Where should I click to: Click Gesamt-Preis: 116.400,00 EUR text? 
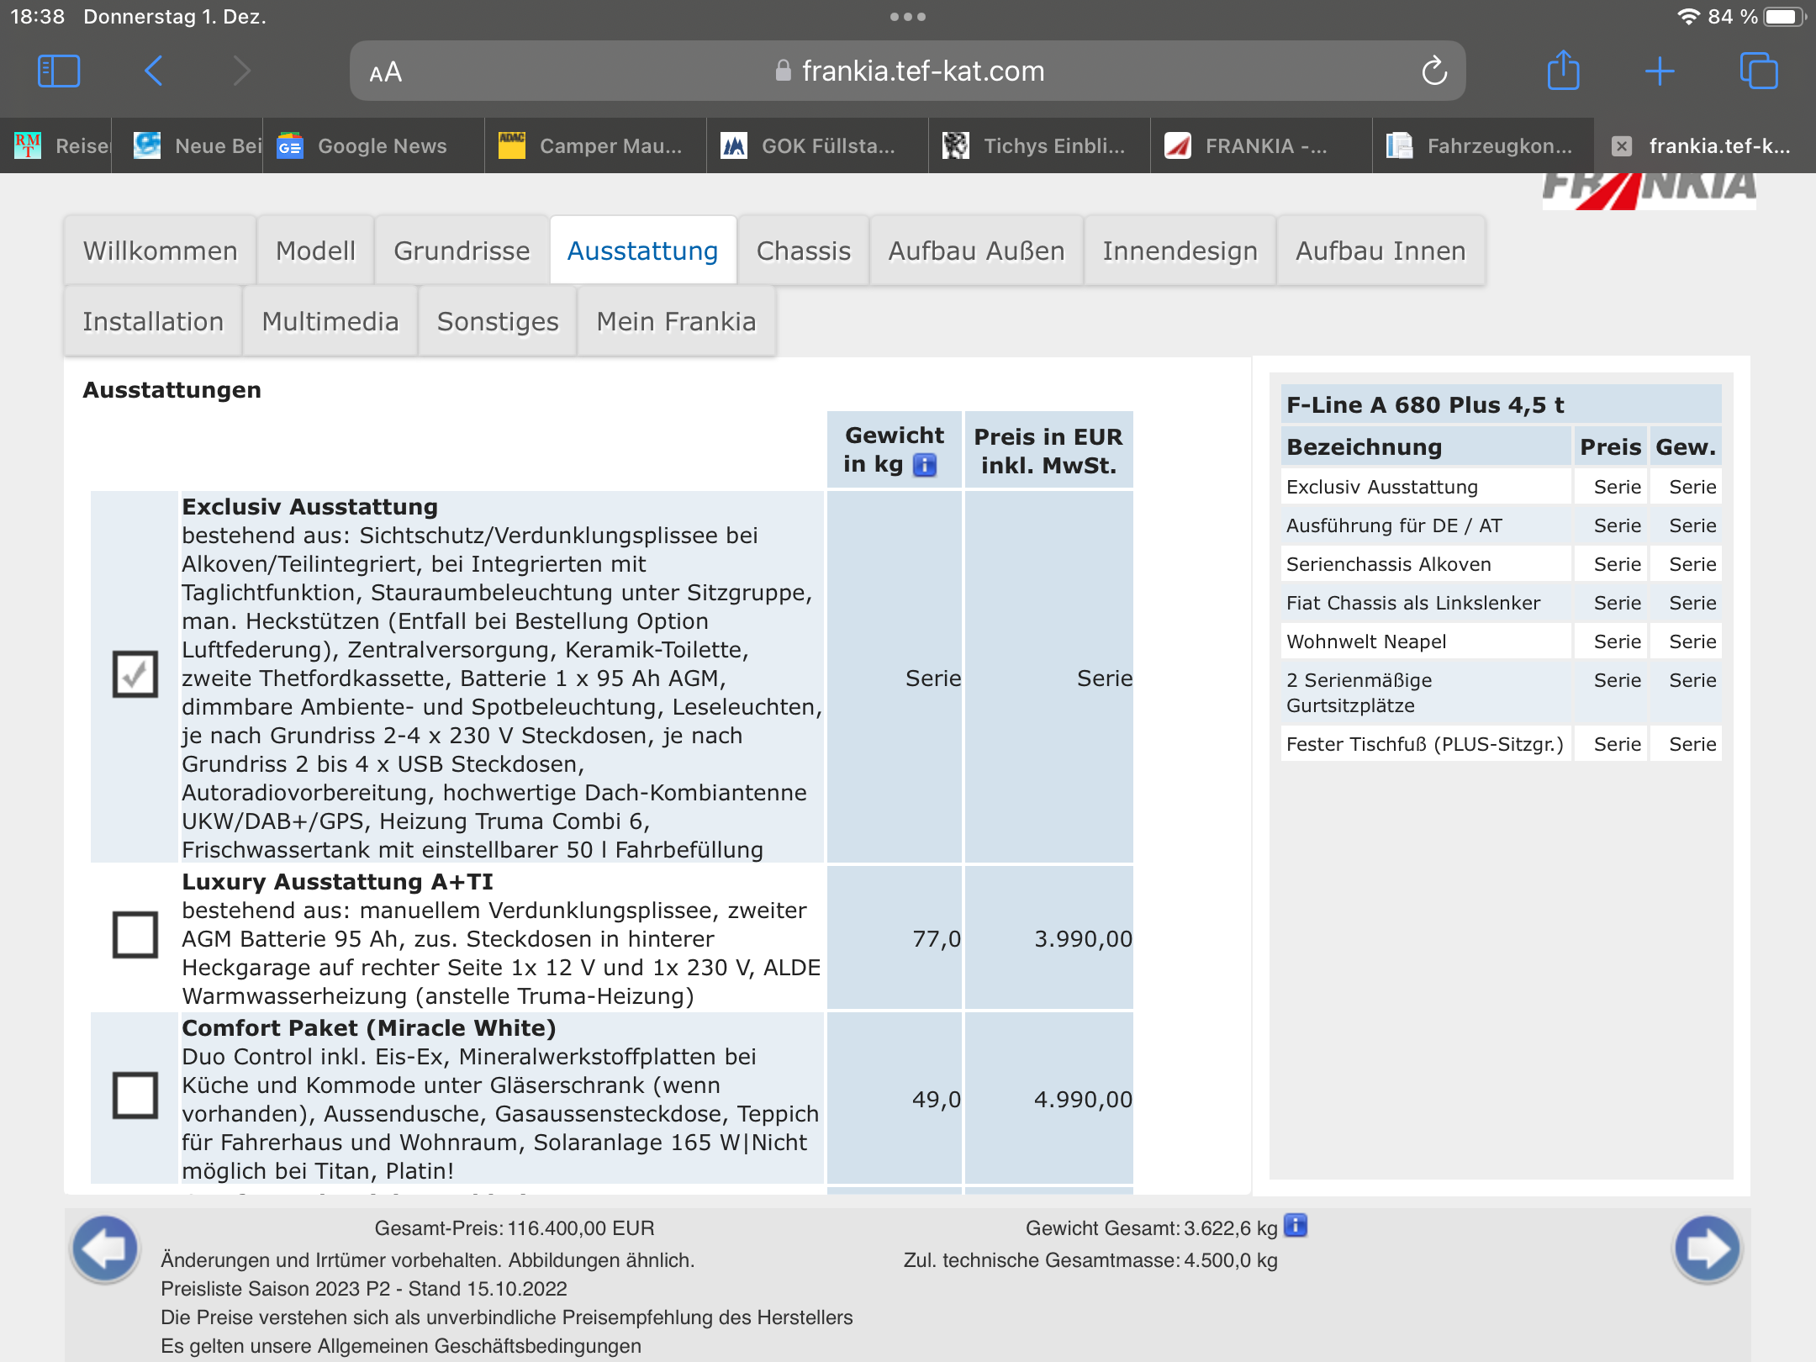tap(515, 1228)
